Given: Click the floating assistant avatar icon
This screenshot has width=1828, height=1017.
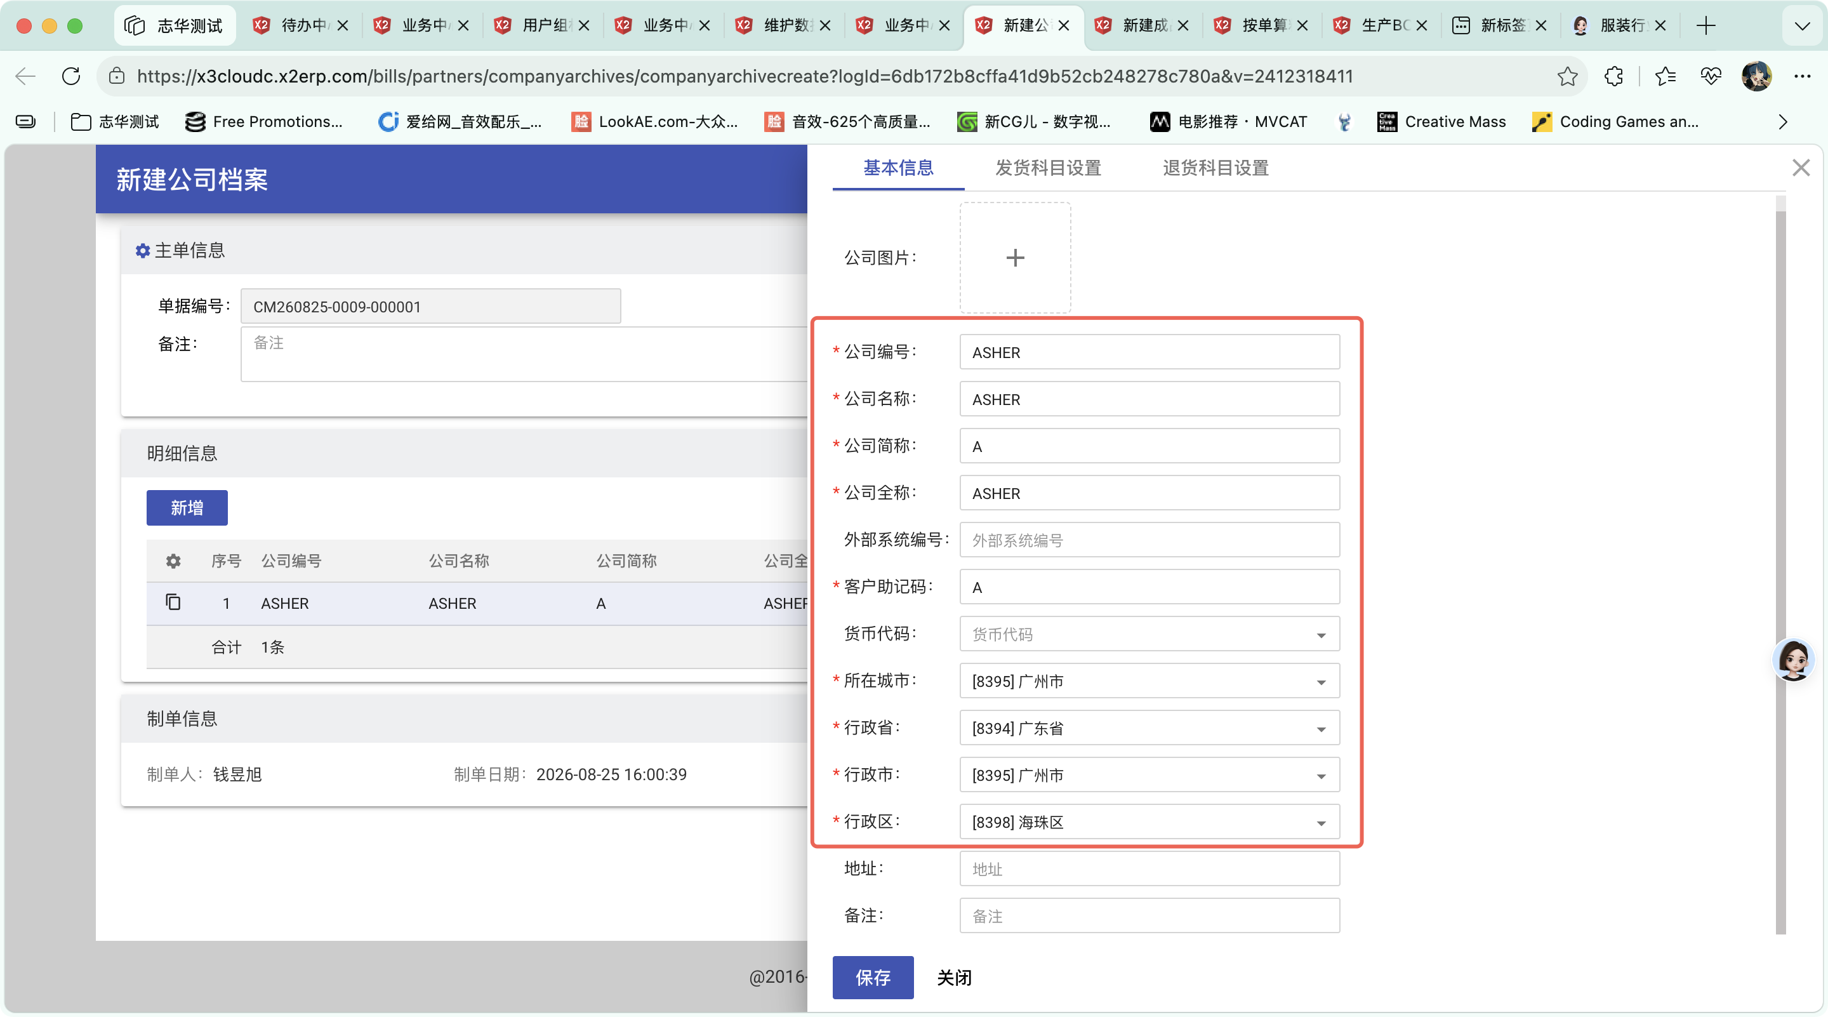Looking at the screenshot, I should click(1793, 660).
